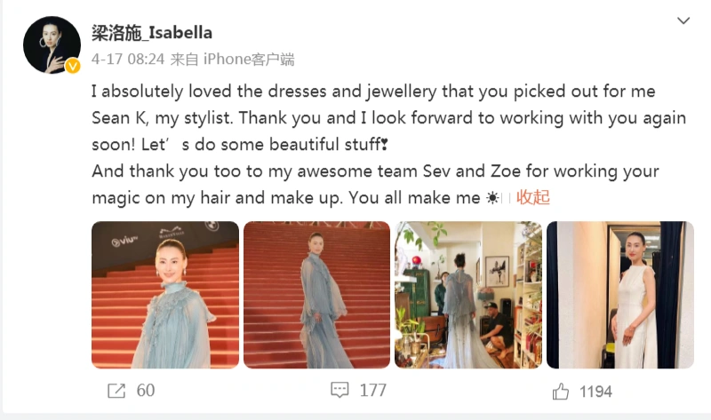Screen dimensions: 711x420
Task: Click the like count 1194
Action: (595, 392)
